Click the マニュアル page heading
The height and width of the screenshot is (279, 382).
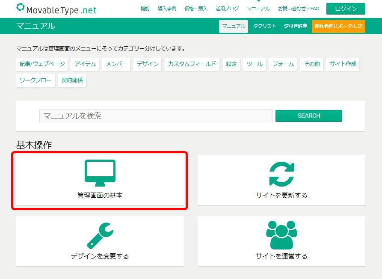point(36,26)
